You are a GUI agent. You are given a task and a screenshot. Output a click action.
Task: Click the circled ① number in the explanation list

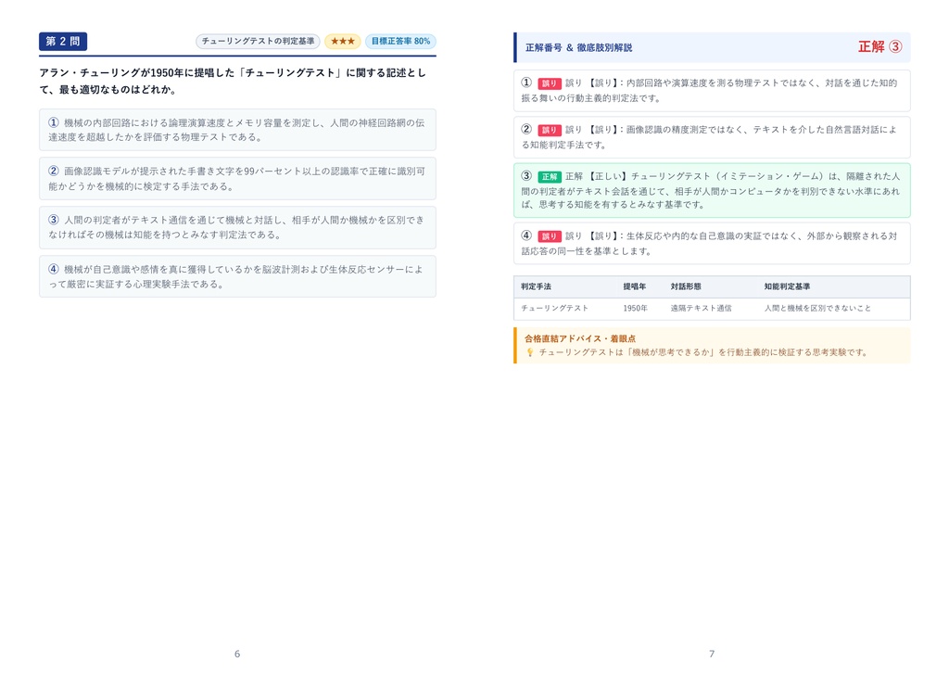[526, 83]
